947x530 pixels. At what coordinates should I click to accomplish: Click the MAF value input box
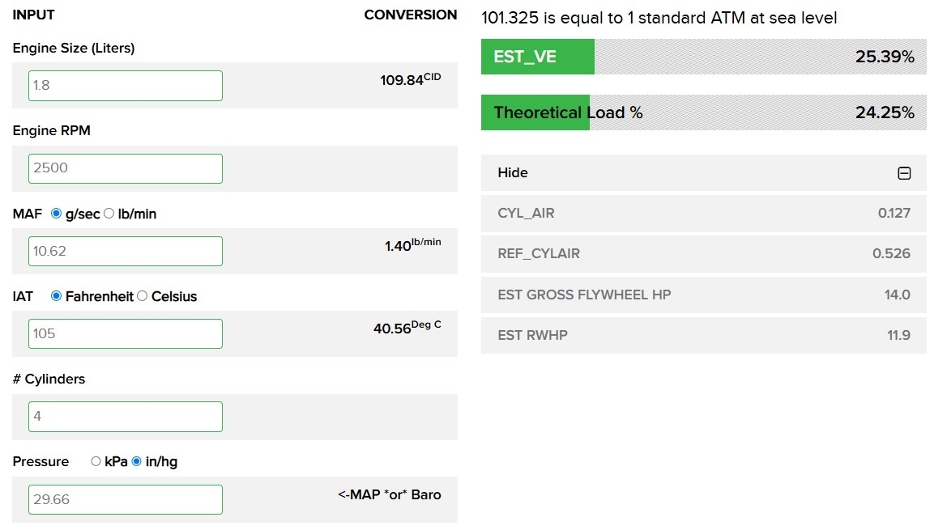(x=126, y=251)
